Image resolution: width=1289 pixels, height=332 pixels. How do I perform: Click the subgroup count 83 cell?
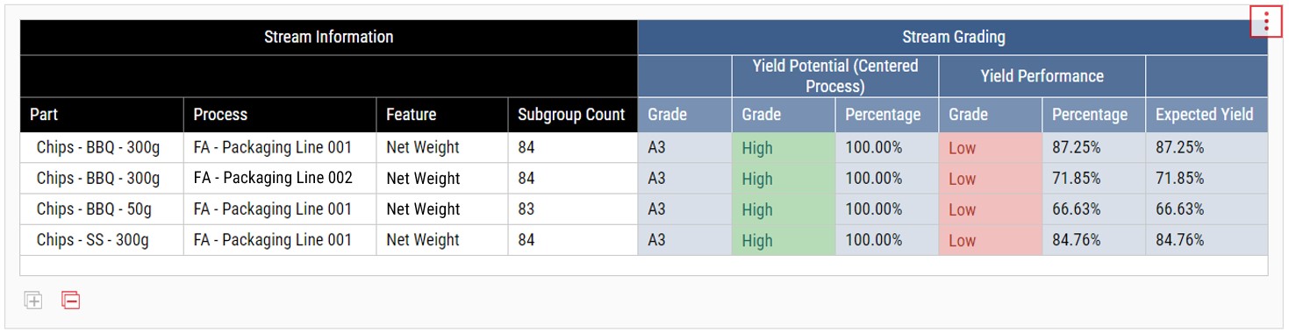[x=573, y=209]
